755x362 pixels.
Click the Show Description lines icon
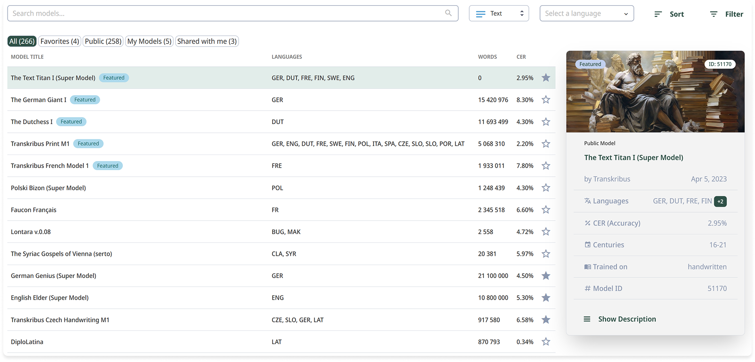[x=587, y=319]
